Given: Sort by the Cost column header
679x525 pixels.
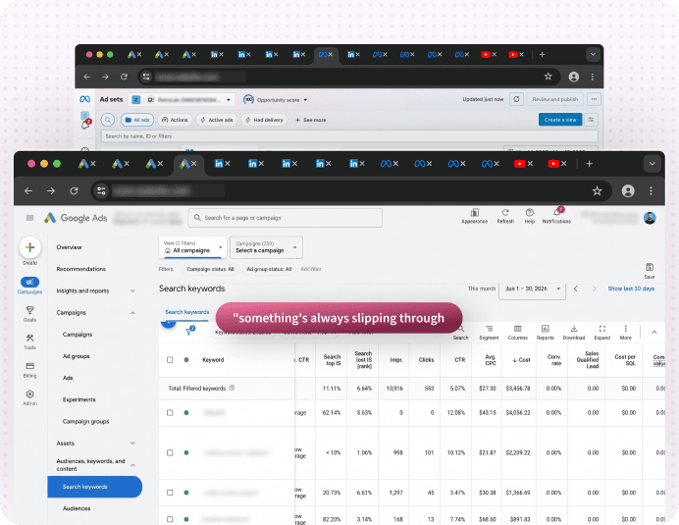Looking at the screenshot, I should tap(521, 360).
